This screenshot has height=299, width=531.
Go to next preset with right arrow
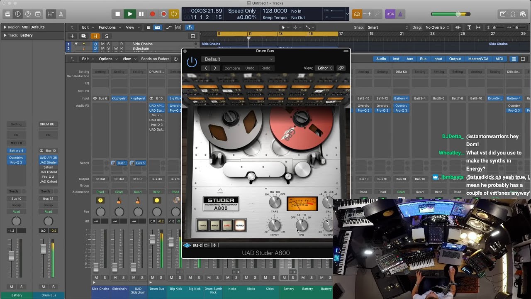pyautogui.click(x=215, y=68)
